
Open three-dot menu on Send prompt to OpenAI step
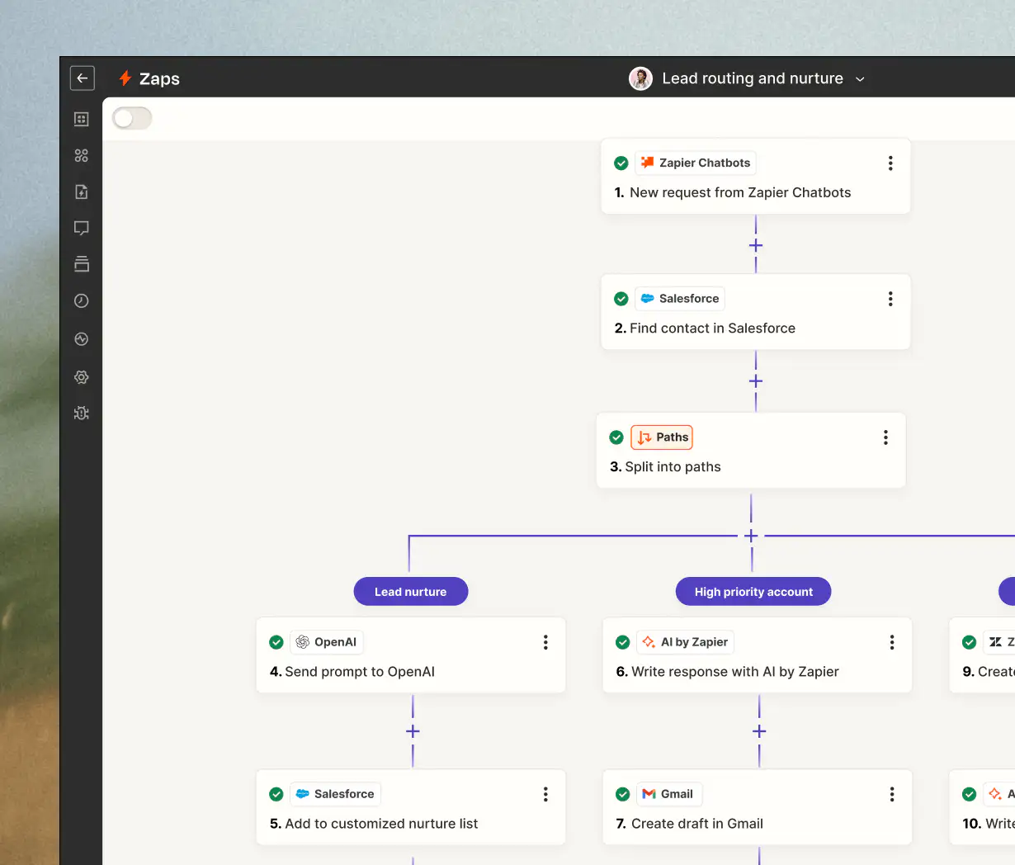(x=545, y=642)
